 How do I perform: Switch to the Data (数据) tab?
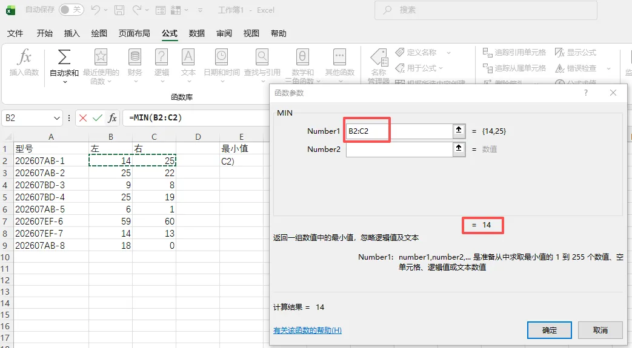197,33
